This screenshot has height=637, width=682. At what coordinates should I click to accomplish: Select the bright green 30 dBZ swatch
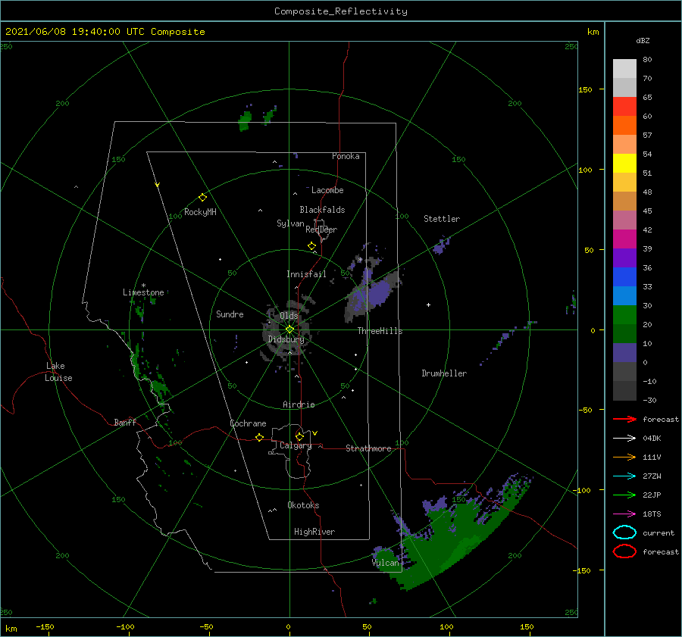(x=624, y=314)
